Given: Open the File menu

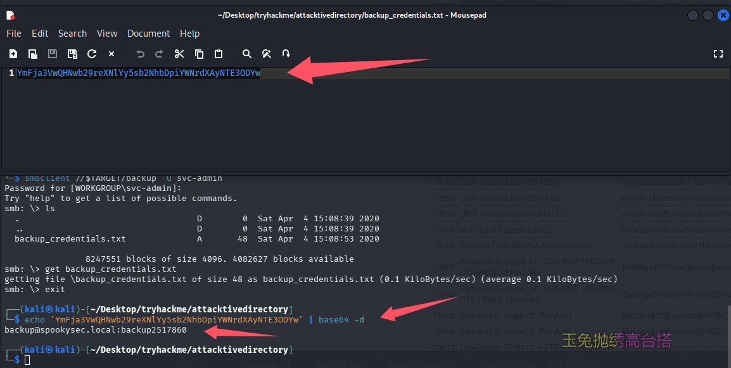Looking at the screenshot, I should coord(14,34).
